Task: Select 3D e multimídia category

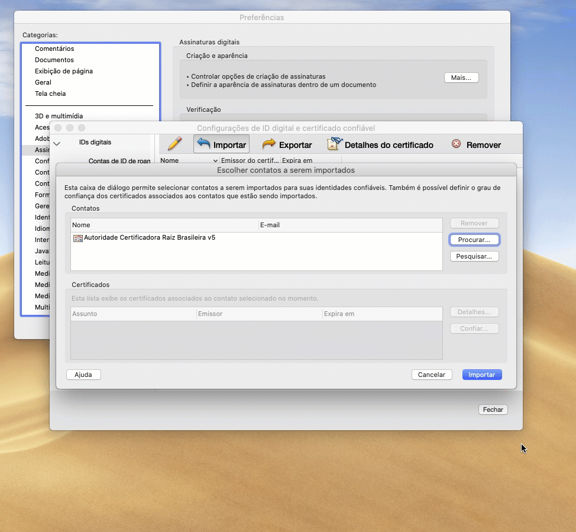Action: tap(59, 116)
